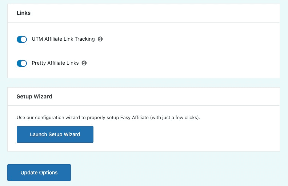Click the white knob of UTM toggle
Image resolution: width=288 pixels, height=186 pixels.
(x=24, y=39)
